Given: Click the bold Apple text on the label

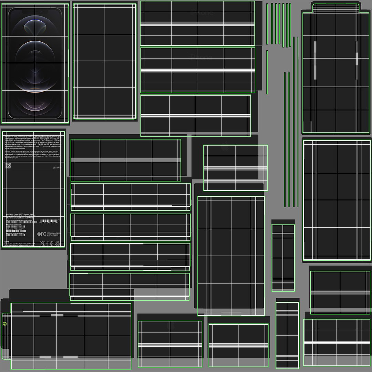Looking at the screenshot, I should 7,242.
